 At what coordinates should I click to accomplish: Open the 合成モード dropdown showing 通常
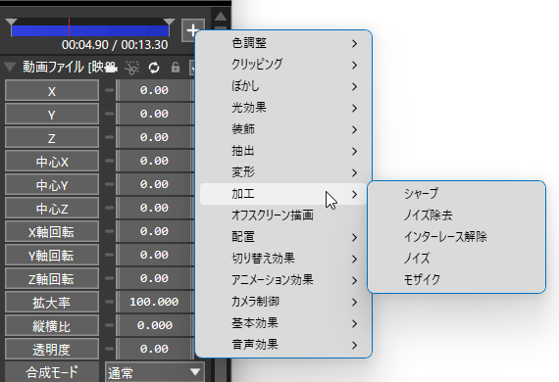tap(155, 372)
